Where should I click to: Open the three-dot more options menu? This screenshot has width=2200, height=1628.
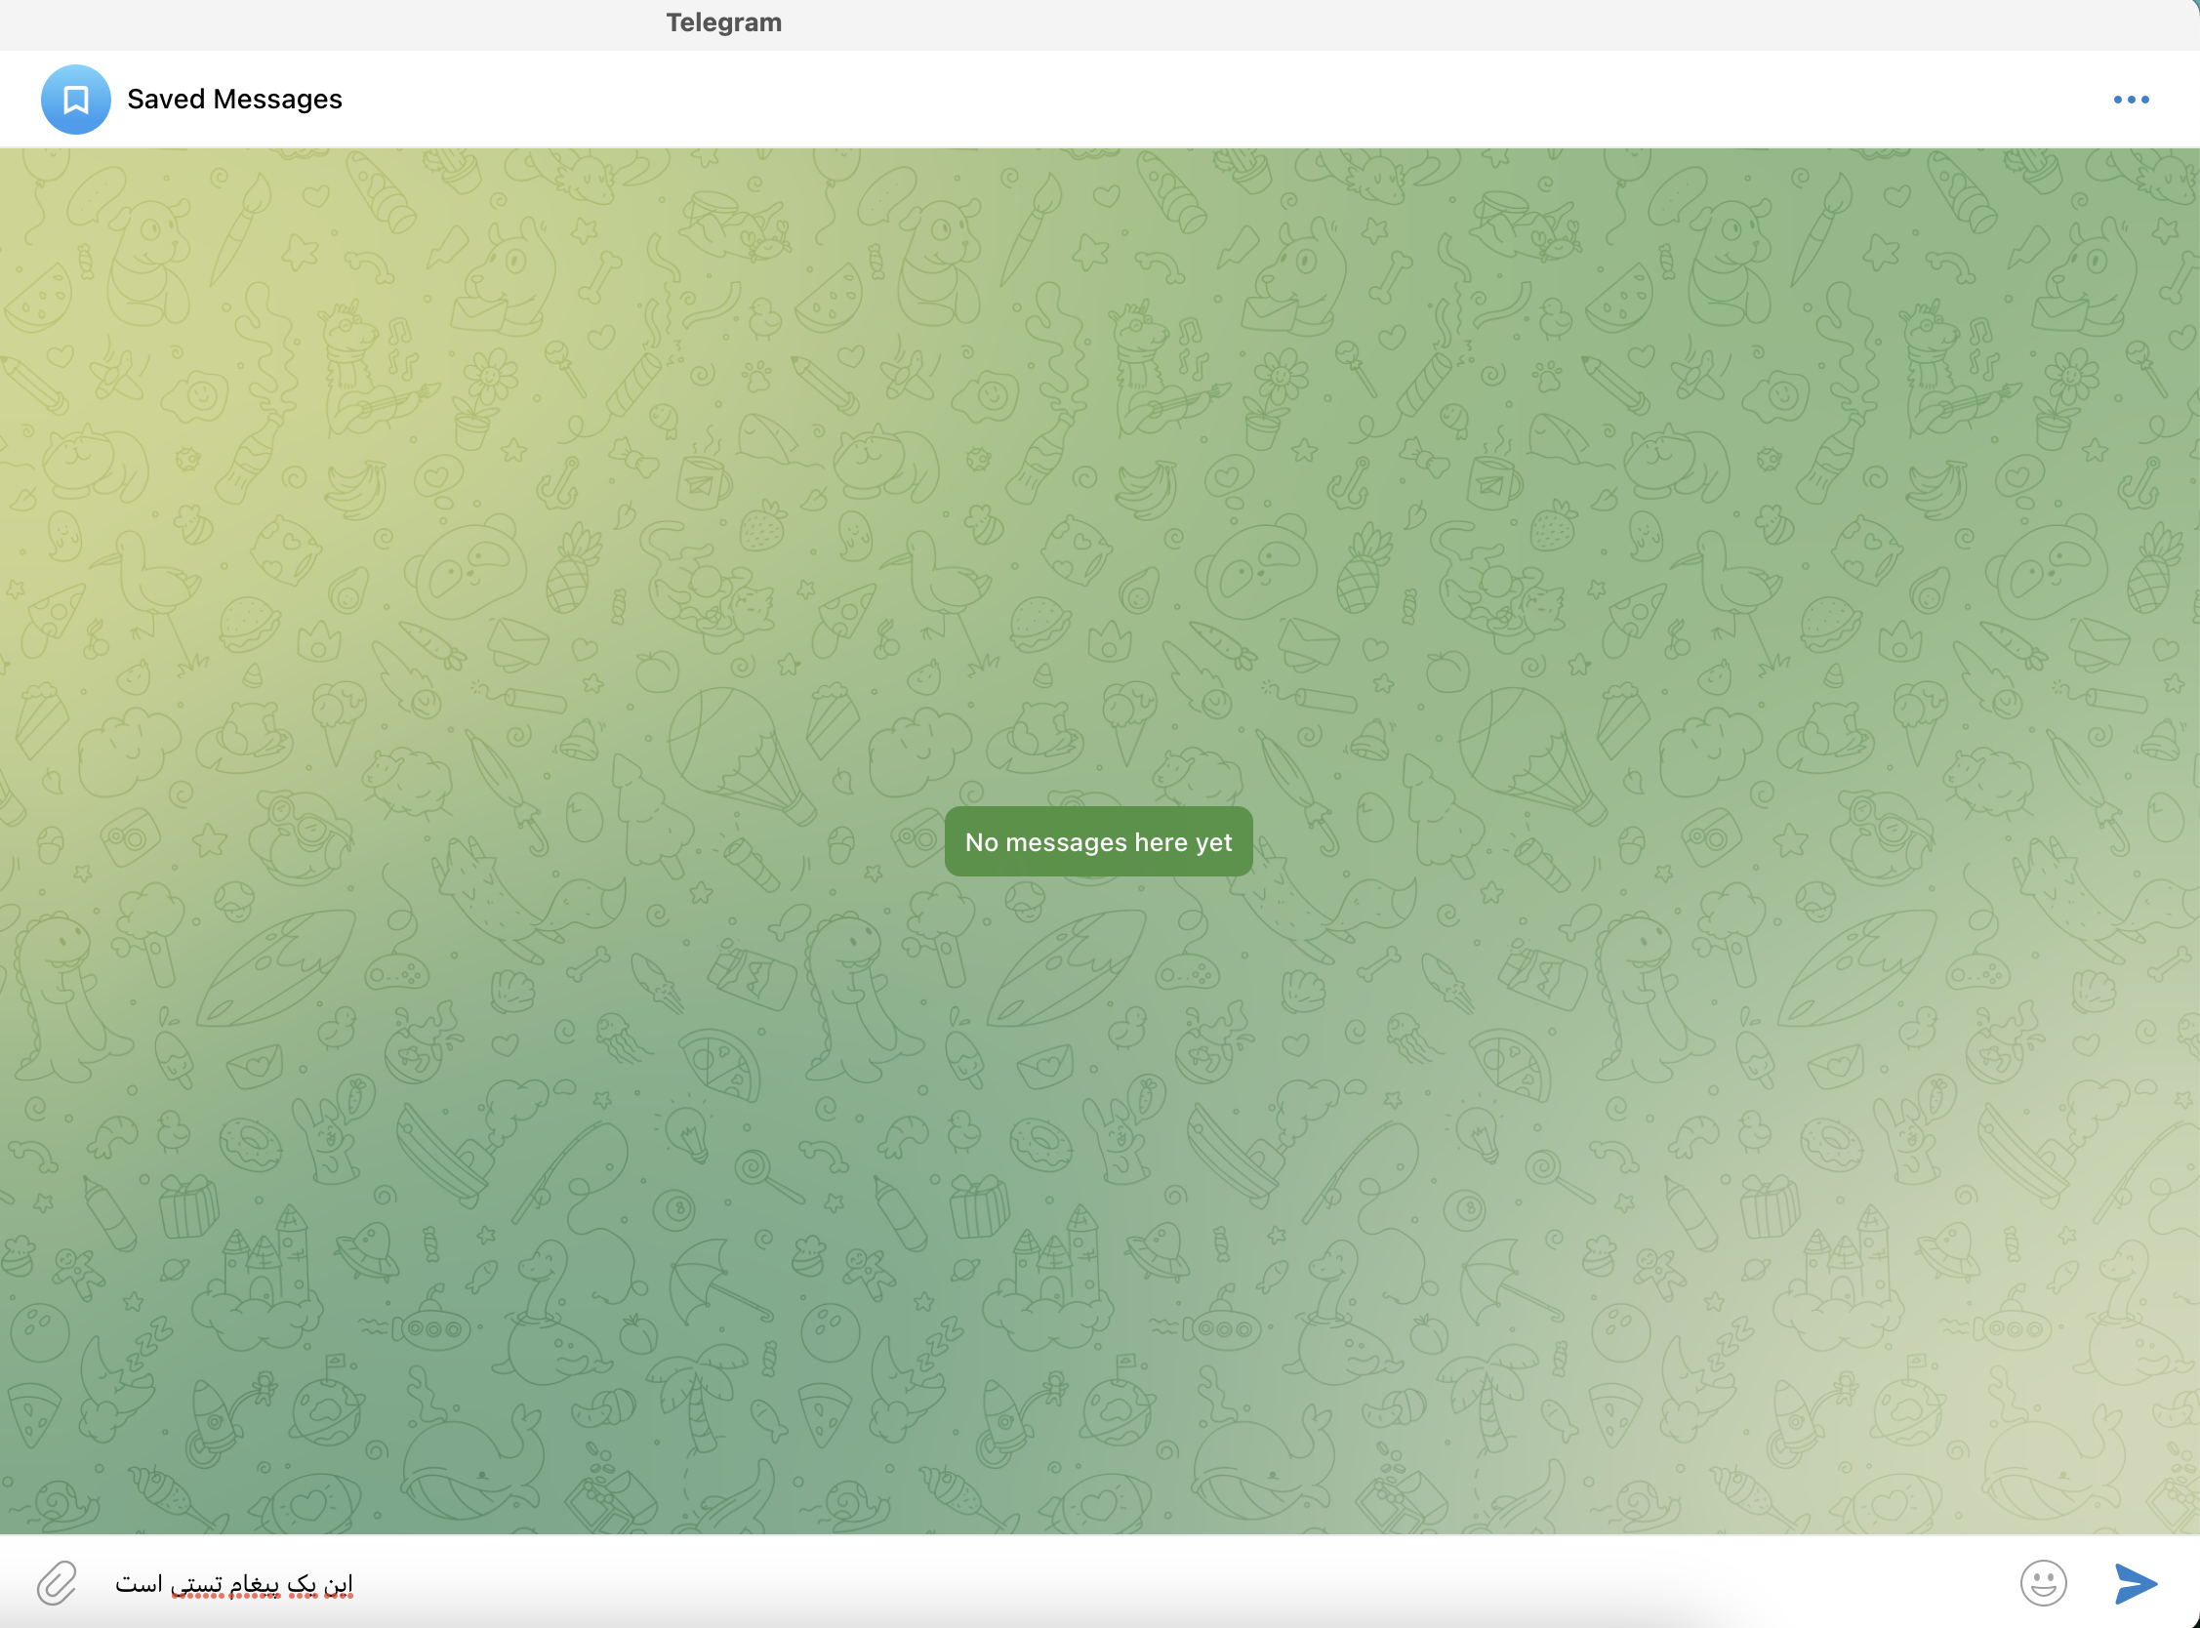[x=2130, y=100]
